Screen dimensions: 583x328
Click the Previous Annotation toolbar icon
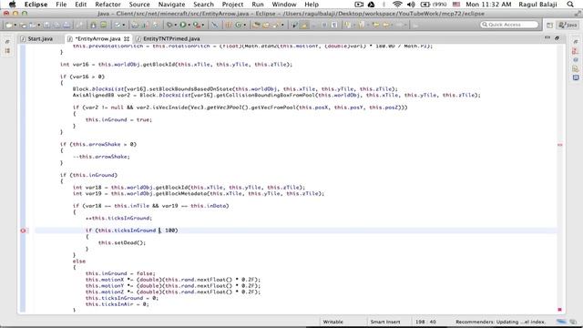(x=361, y=25)
